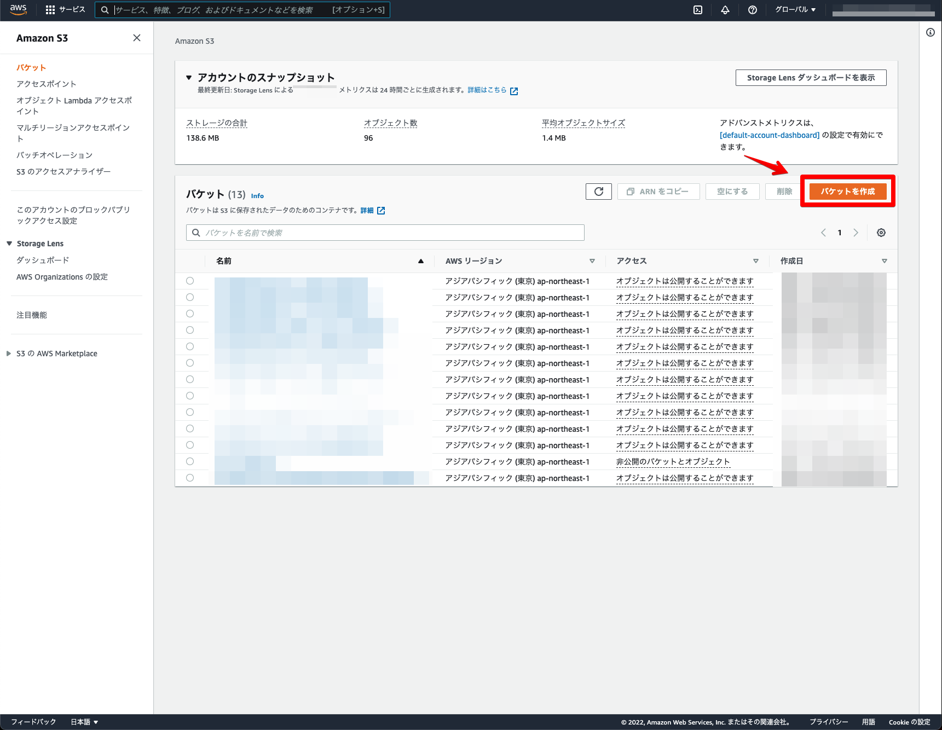Viewport: 942px width, 730px height.
Task: Open the 詳細はこちら link
Action: pos(487,90)
